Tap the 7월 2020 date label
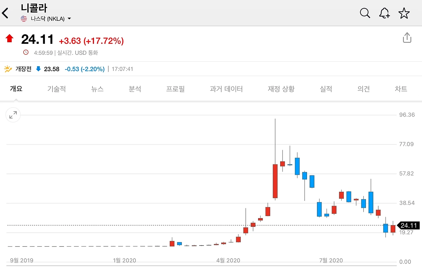The image size is (422, 267). [331, 260]
